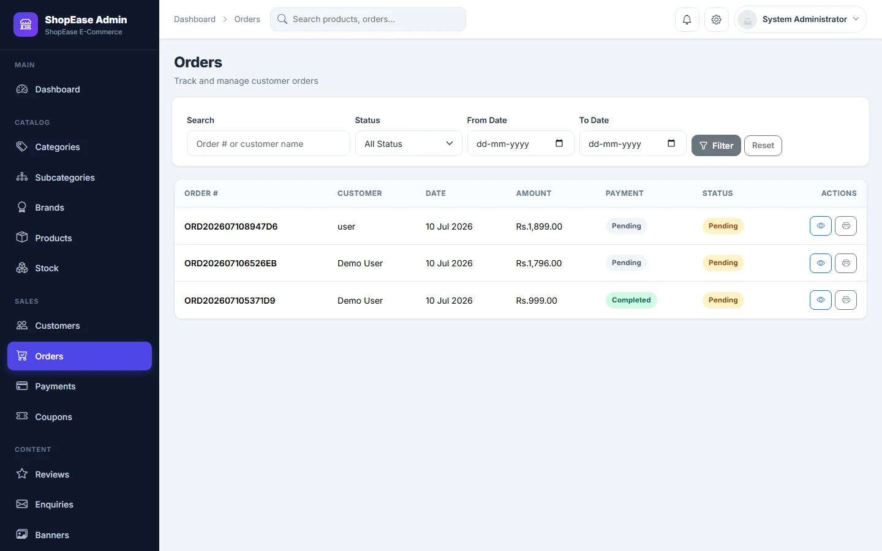
Task: Open To Date calendar picker icon
Action: pyautogui.click(x=671, y=143)
